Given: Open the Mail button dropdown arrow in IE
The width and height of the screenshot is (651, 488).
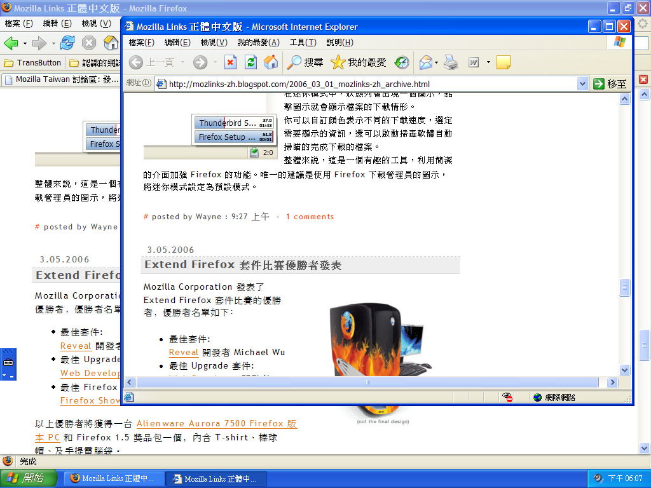Looking at the screenshot, I should pos(436,63).
